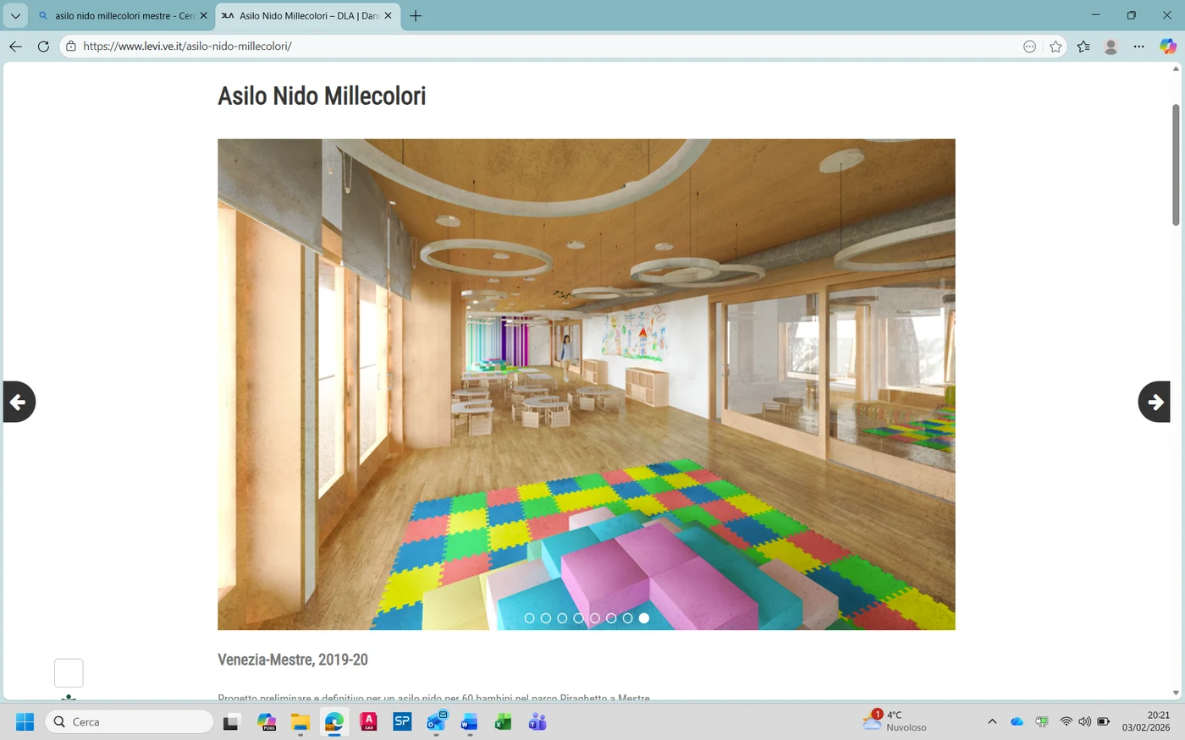This screenshot has height=740, width=1185.
Task: Open the Windows Start menu
Action: [25, 721]
